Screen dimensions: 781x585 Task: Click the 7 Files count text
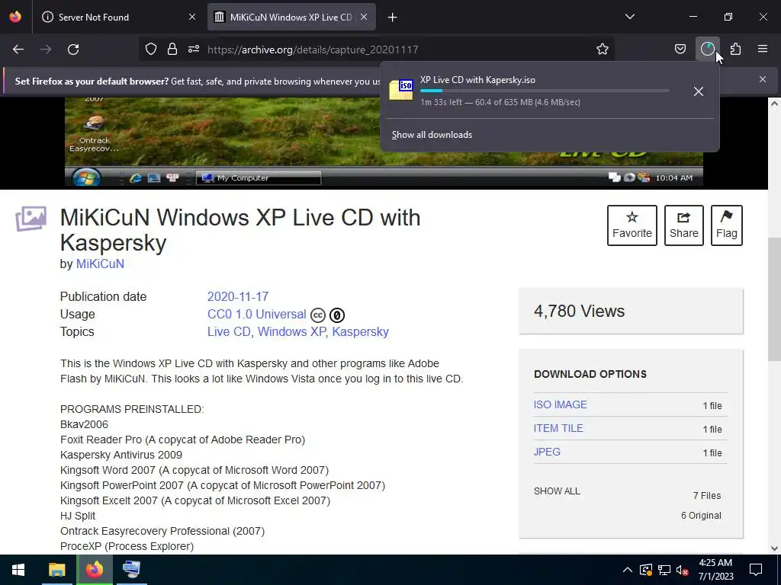707,495
